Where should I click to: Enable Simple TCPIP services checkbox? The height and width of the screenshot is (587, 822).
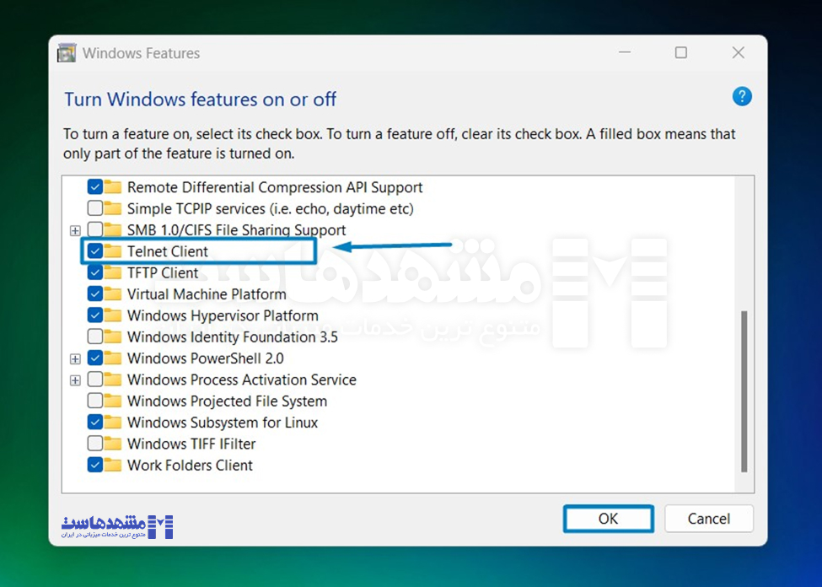(95, 208)
